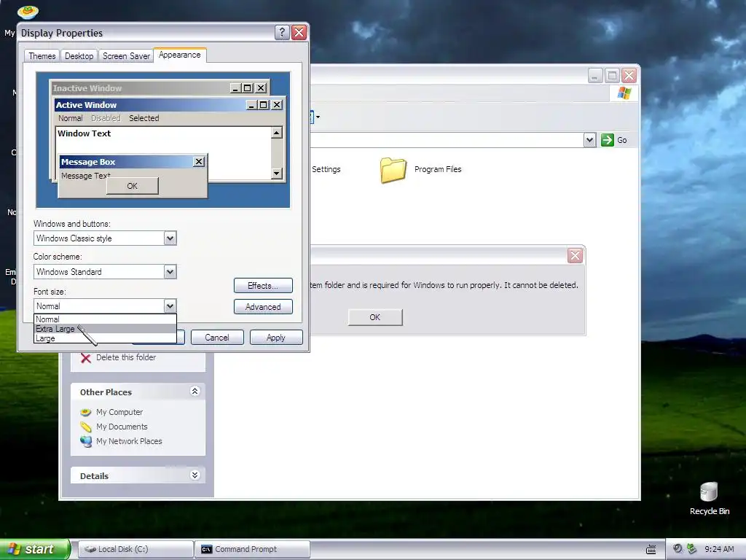Screen dimensions: 746x560
Task: Click the preview Inactive Window title
Action: point(87,88)
